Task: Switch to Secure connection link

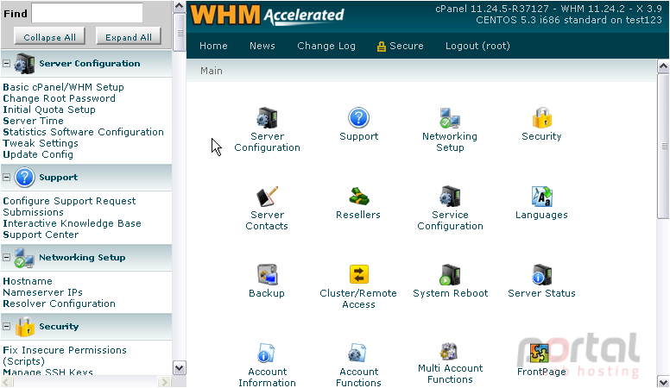Action: click(401, 46)
